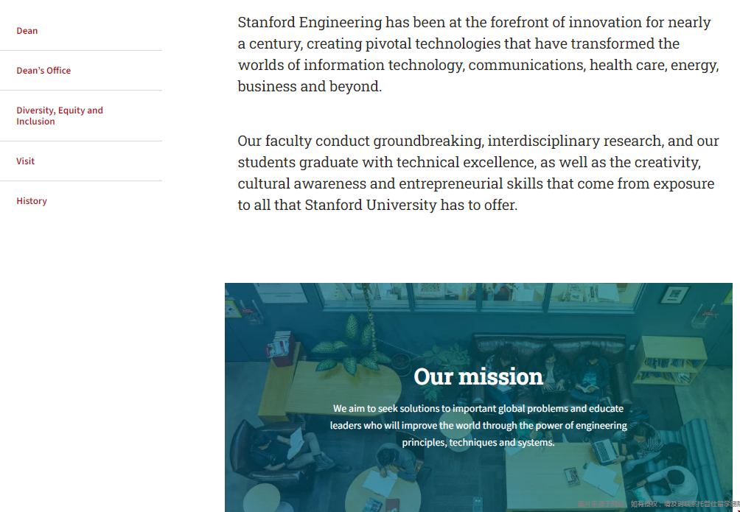Select the Visit sidebar item

coord(26,161)
